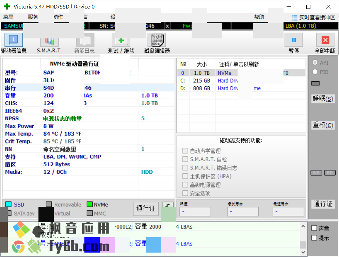This screenshot has height=257, width=339.
Task: Toggle the Security options (安全选项) checkbox
Action: click(185, 193)
